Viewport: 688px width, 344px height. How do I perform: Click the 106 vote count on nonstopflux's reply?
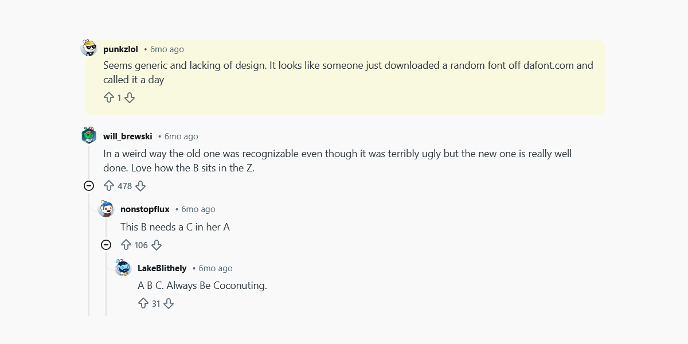(x=142, y=245)
